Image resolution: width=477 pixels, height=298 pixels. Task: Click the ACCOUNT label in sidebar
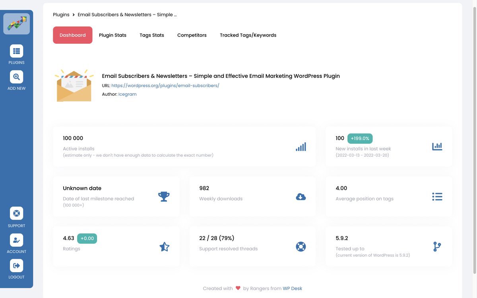click(16, 252)
